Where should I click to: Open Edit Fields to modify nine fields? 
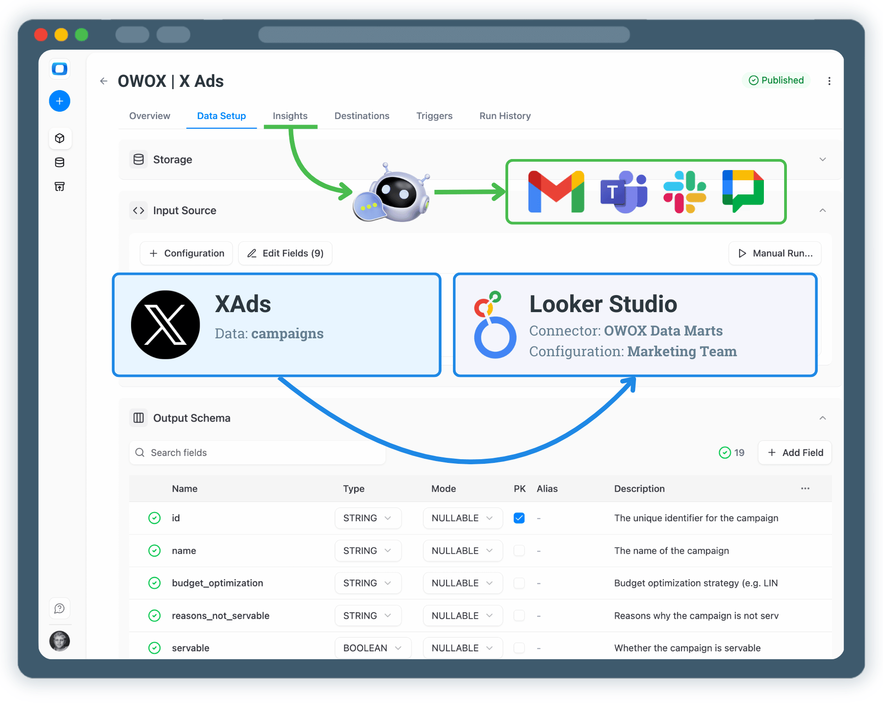tap(285, 253)
